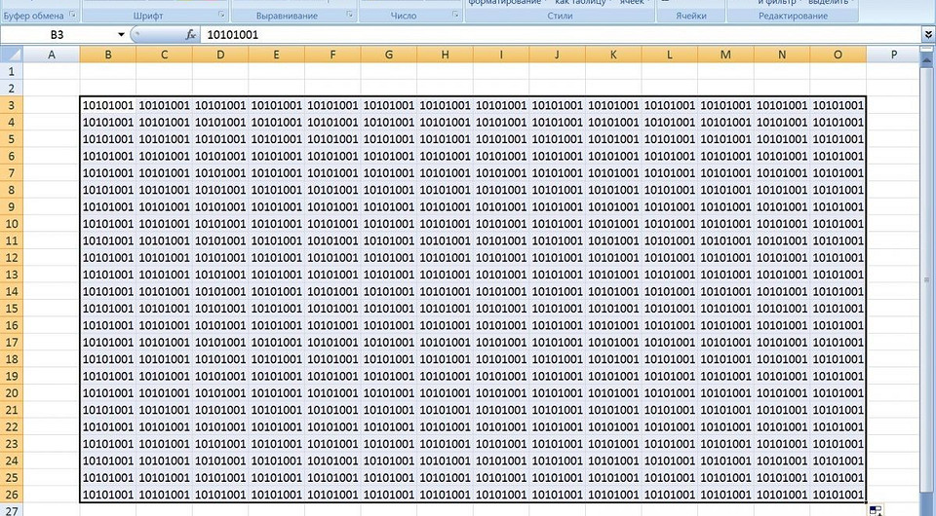Select column H header
Viewport: 936px width, 516px height.
(445, 55)
